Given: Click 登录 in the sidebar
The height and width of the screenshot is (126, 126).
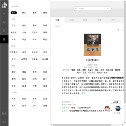Looking at the screenshot, I should [4, 113].
